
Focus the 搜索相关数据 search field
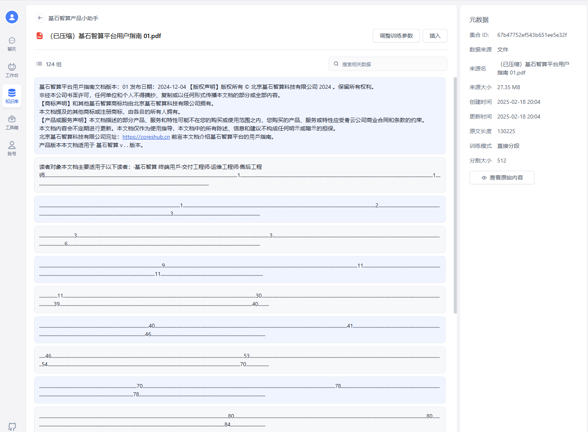coord(388,64)
